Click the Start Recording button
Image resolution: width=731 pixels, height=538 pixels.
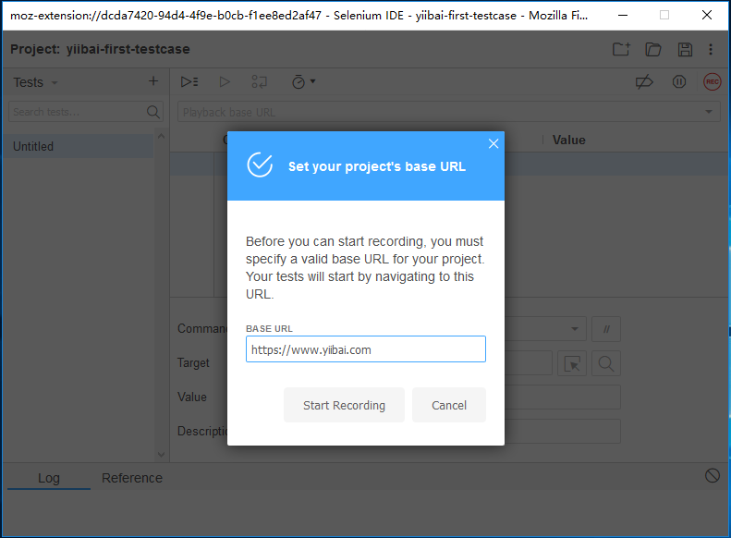pyautogui.click(x=344, y=405)
